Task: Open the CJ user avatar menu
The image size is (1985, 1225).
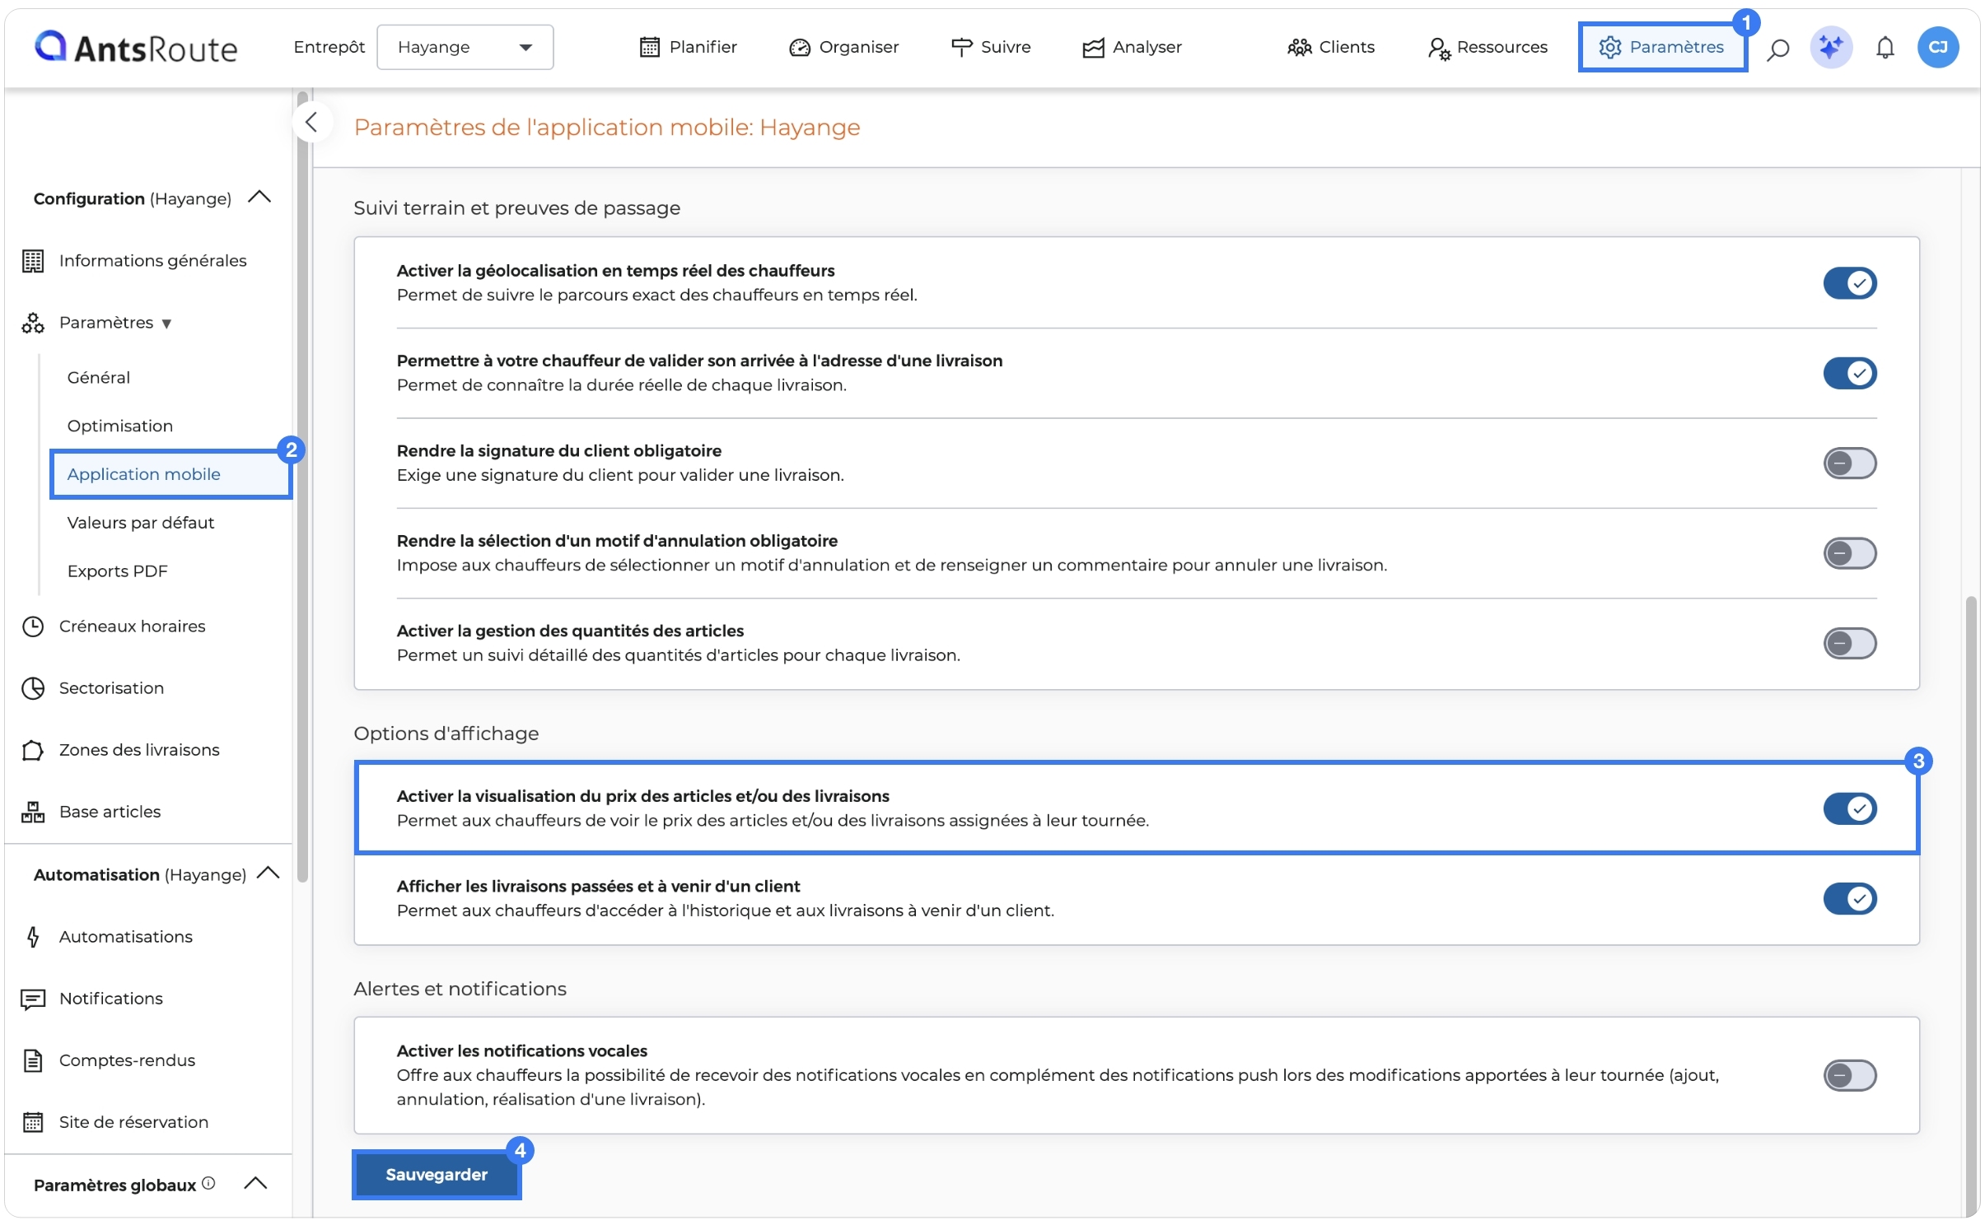Action: point(1937,48)
